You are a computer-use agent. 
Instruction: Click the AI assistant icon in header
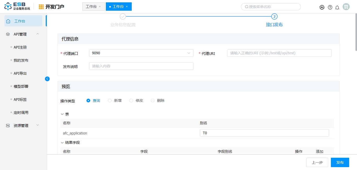[322, 7]
